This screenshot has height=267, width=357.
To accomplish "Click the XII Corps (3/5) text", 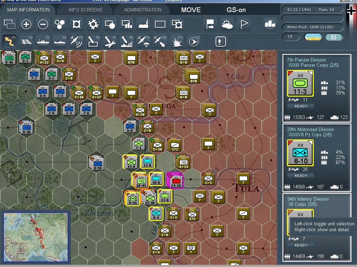I will click(x=302, y=204).
